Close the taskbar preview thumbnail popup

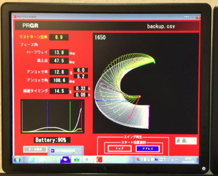click(79, 151)
